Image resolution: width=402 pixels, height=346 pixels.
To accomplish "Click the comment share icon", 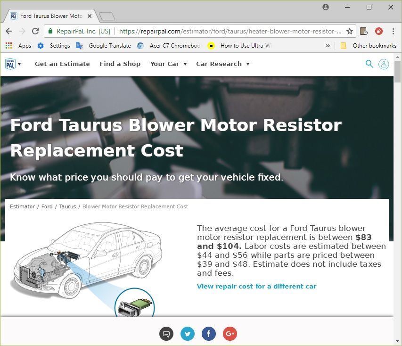I will 166,334.
